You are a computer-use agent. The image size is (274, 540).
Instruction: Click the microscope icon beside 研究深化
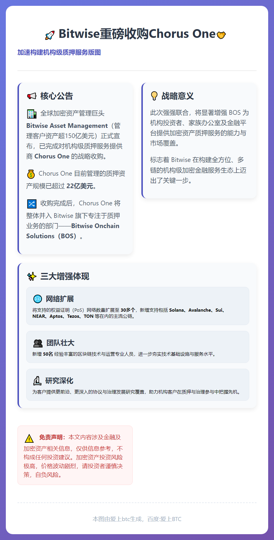coord(37,381)
